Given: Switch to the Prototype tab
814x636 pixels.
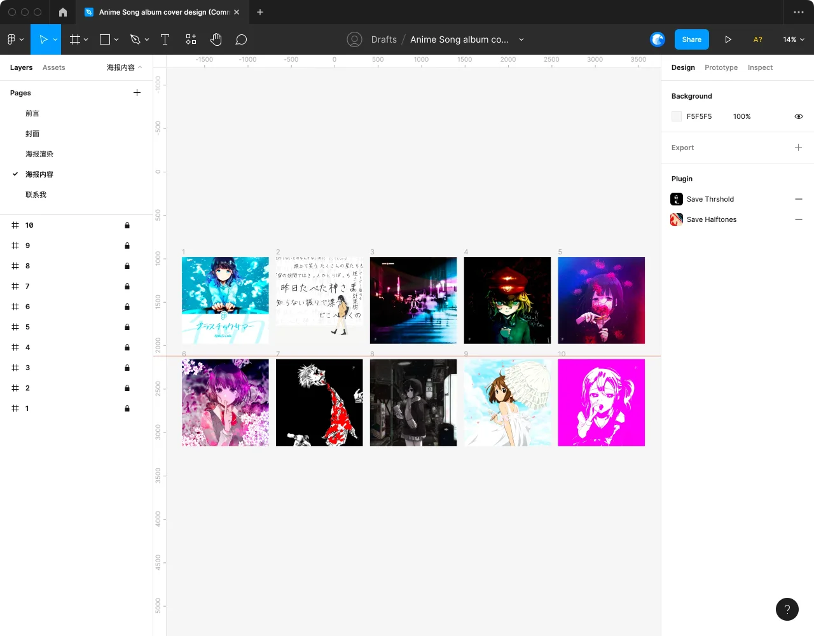Looking at the screenshot, I should [721, 67].
